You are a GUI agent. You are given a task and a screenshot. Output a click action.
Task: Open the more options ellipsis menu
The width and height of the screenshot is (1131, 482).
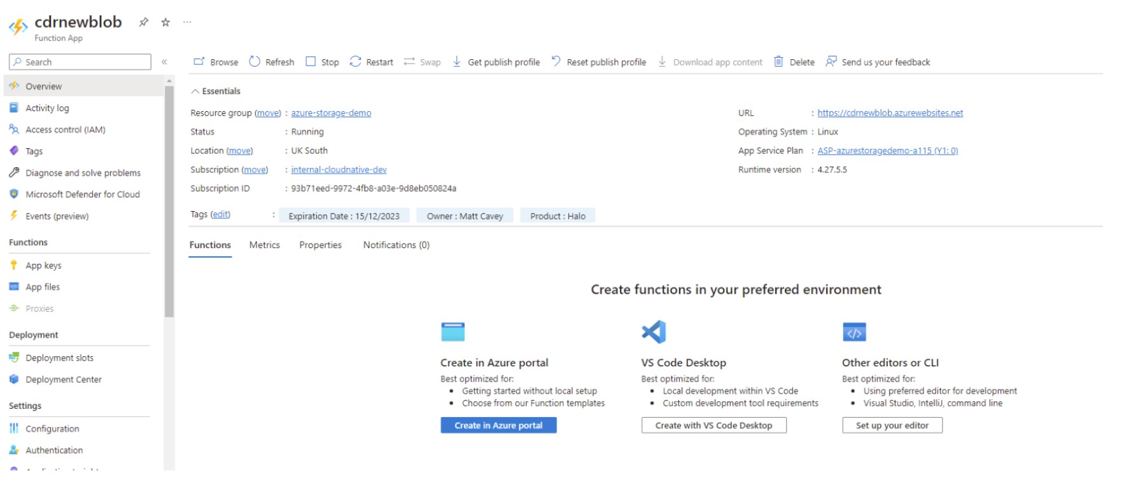pyautogui.click(x=187, y=22)
